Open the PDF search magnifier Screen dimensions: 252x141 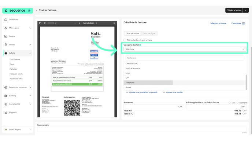45,23
